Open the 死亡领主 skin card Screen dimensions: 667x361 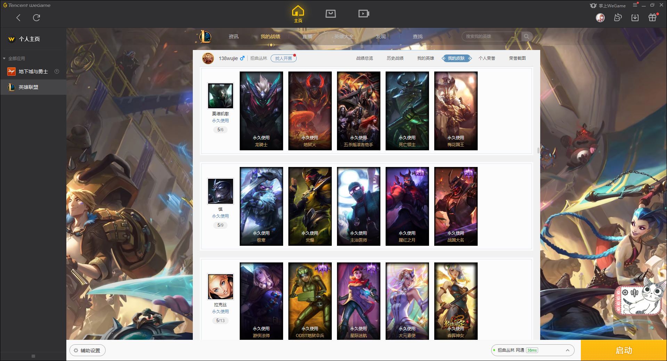[407, 111]
